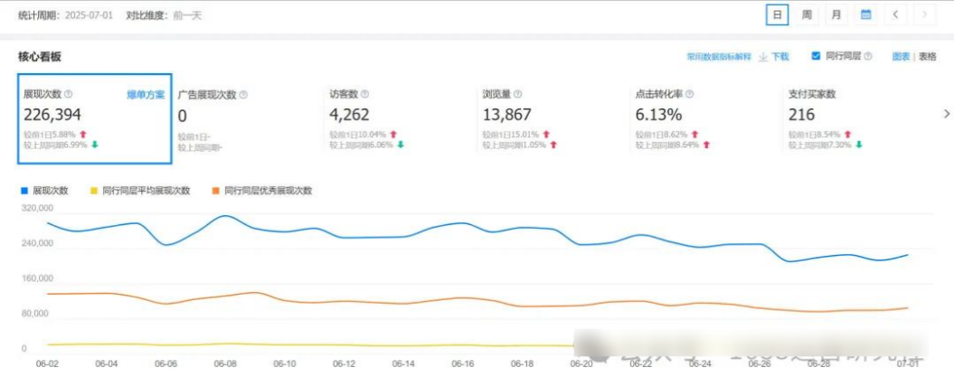Show help for 浏览量 metric
Screen dimensions: 954x386
(518, 95)
